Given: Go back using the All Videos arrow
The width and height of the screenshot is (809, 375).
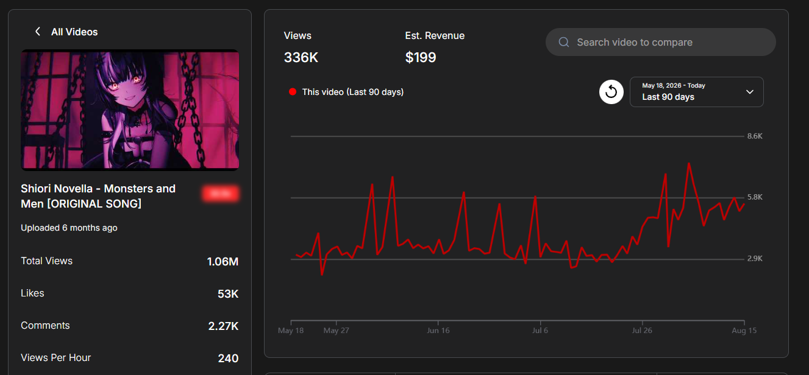Looking at the screenshot, I should pyautogui.click(x=38, y=32).
